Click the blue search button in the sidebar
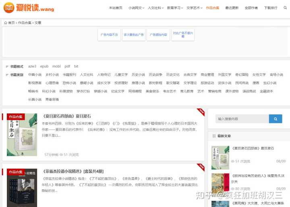 (275, 119)
